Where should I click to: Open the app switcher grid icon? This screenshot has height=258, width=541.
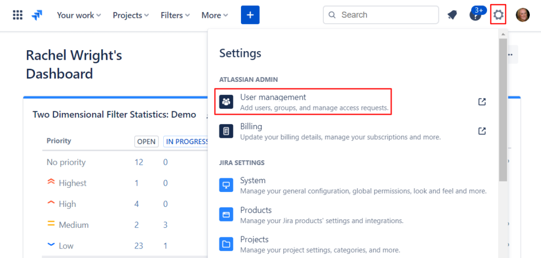point(17,15)
